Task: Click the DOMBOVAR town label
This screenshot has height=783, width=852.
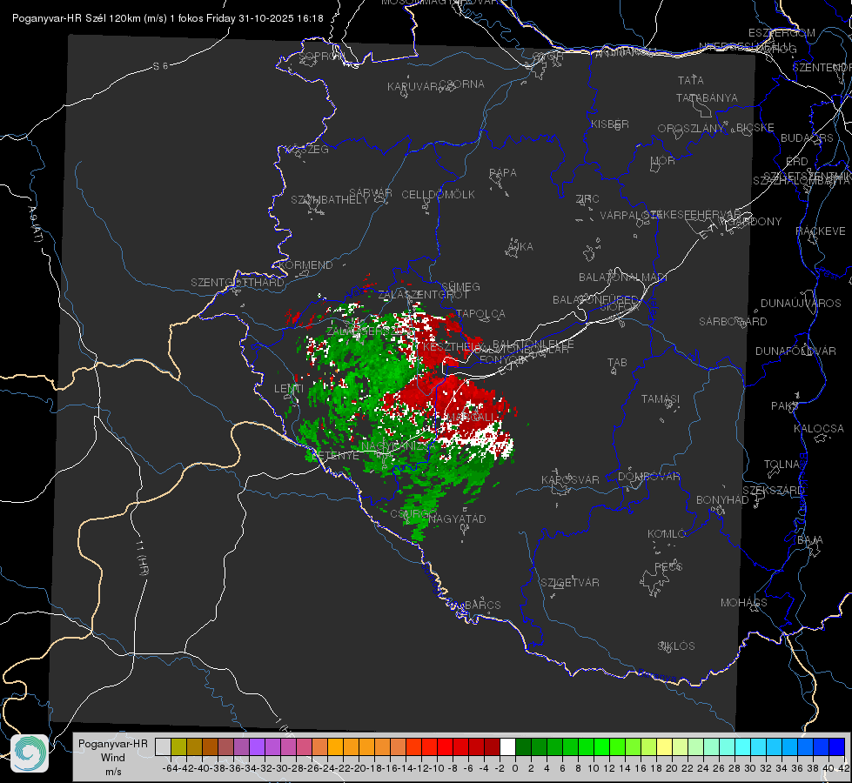Action: (648, 477)
